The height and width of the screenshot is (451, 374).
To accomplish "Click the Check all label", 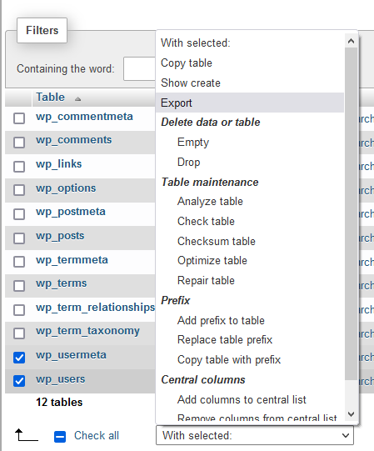I will pos(97,435).
